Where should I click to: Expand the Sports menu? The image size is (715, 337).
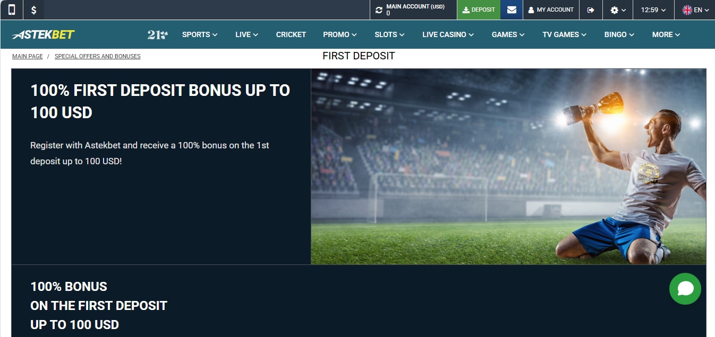(x=200, y=34)
